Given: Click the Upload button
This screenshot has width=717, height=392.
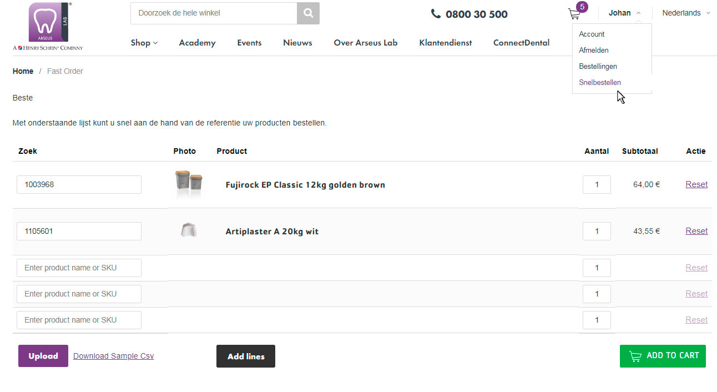Looking at the screenshot, I should point(43,356).
